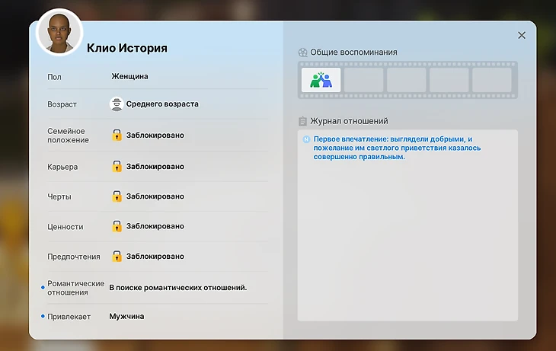Click the В поиске романтических отношений text
This screenshot has height=351, width=556.
pyautogui.click(x=178, y=288)
